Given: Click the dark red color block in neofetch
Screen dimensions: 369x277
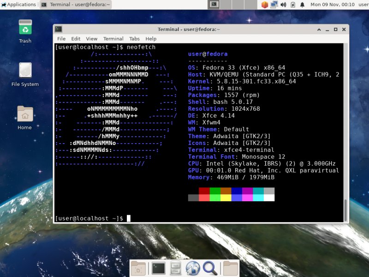Looking at the screenshot, I should [x=204, y=191].
